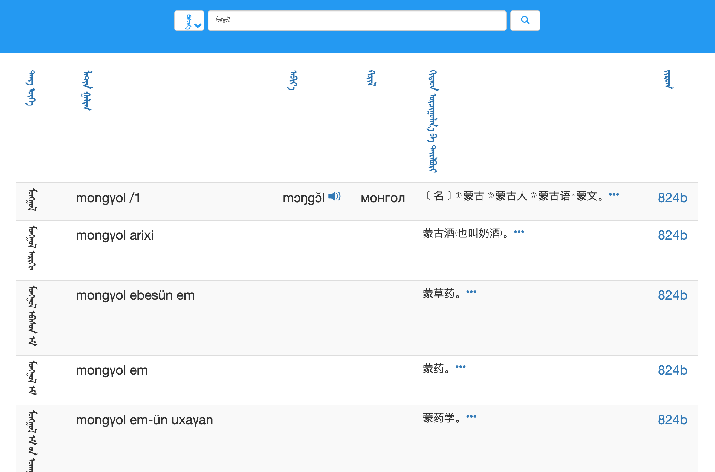
Task: Click ellipsis icon for mongɣol em-ün uxaɣan
Action: point(471,416)
